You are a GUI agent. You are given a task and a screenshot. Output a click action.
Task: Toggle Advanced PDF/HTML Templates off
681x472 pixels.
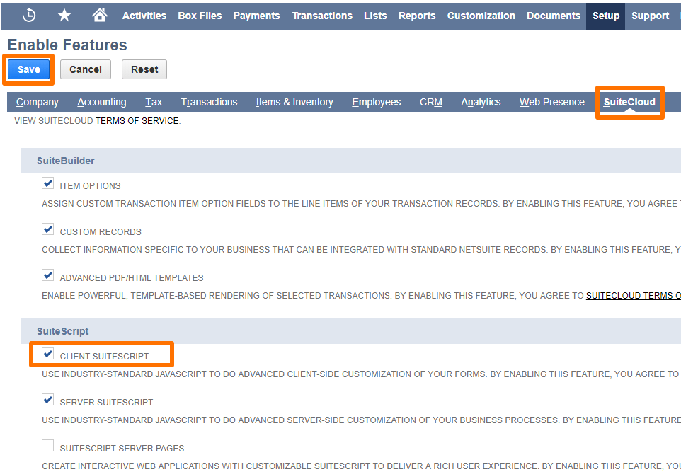(x=47, y=275)
